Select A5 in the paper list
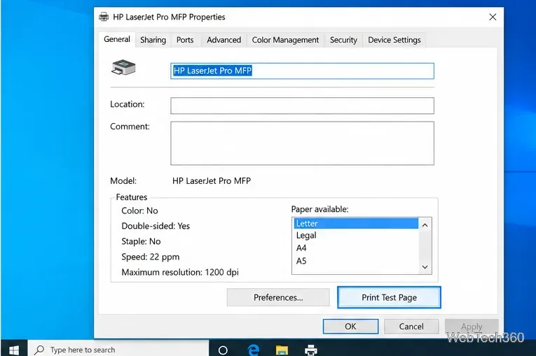Image resolution: width=536 pixels, height=356 pixels. click(x=356, y=261)
